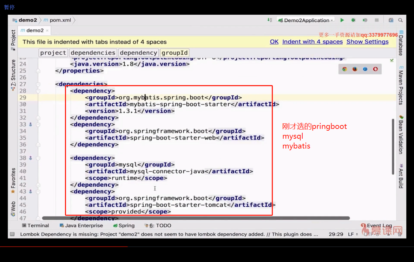Select the groupId breadcrumb
414x262 pixels.
[x=175, y=53]
